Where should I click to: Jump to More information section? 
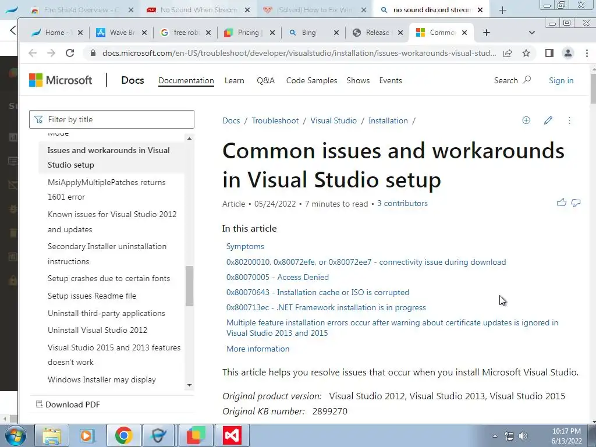pos(258,349)
